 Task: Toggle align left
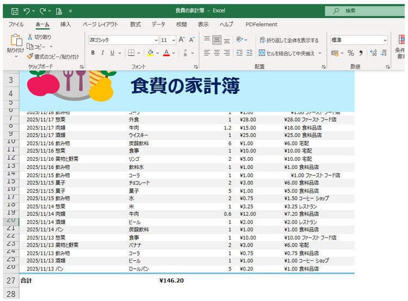(207, 53)
